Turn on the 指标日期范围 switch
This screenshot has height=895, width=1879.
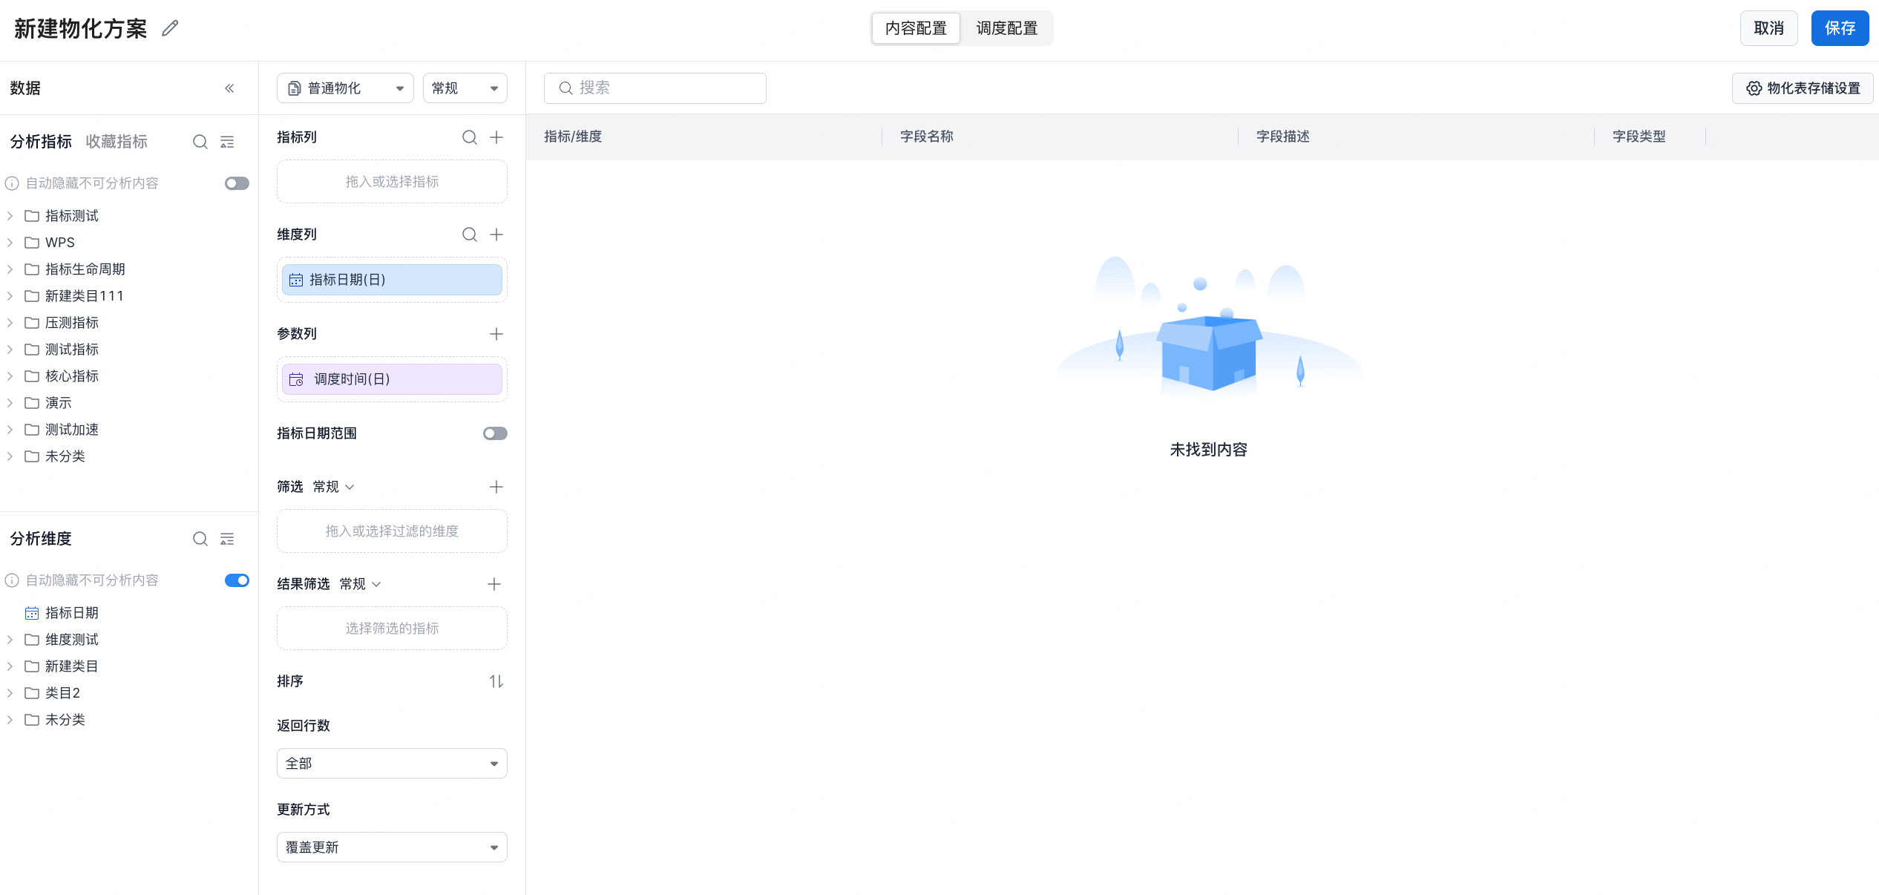pyautogui.click(x=494, y=433)
